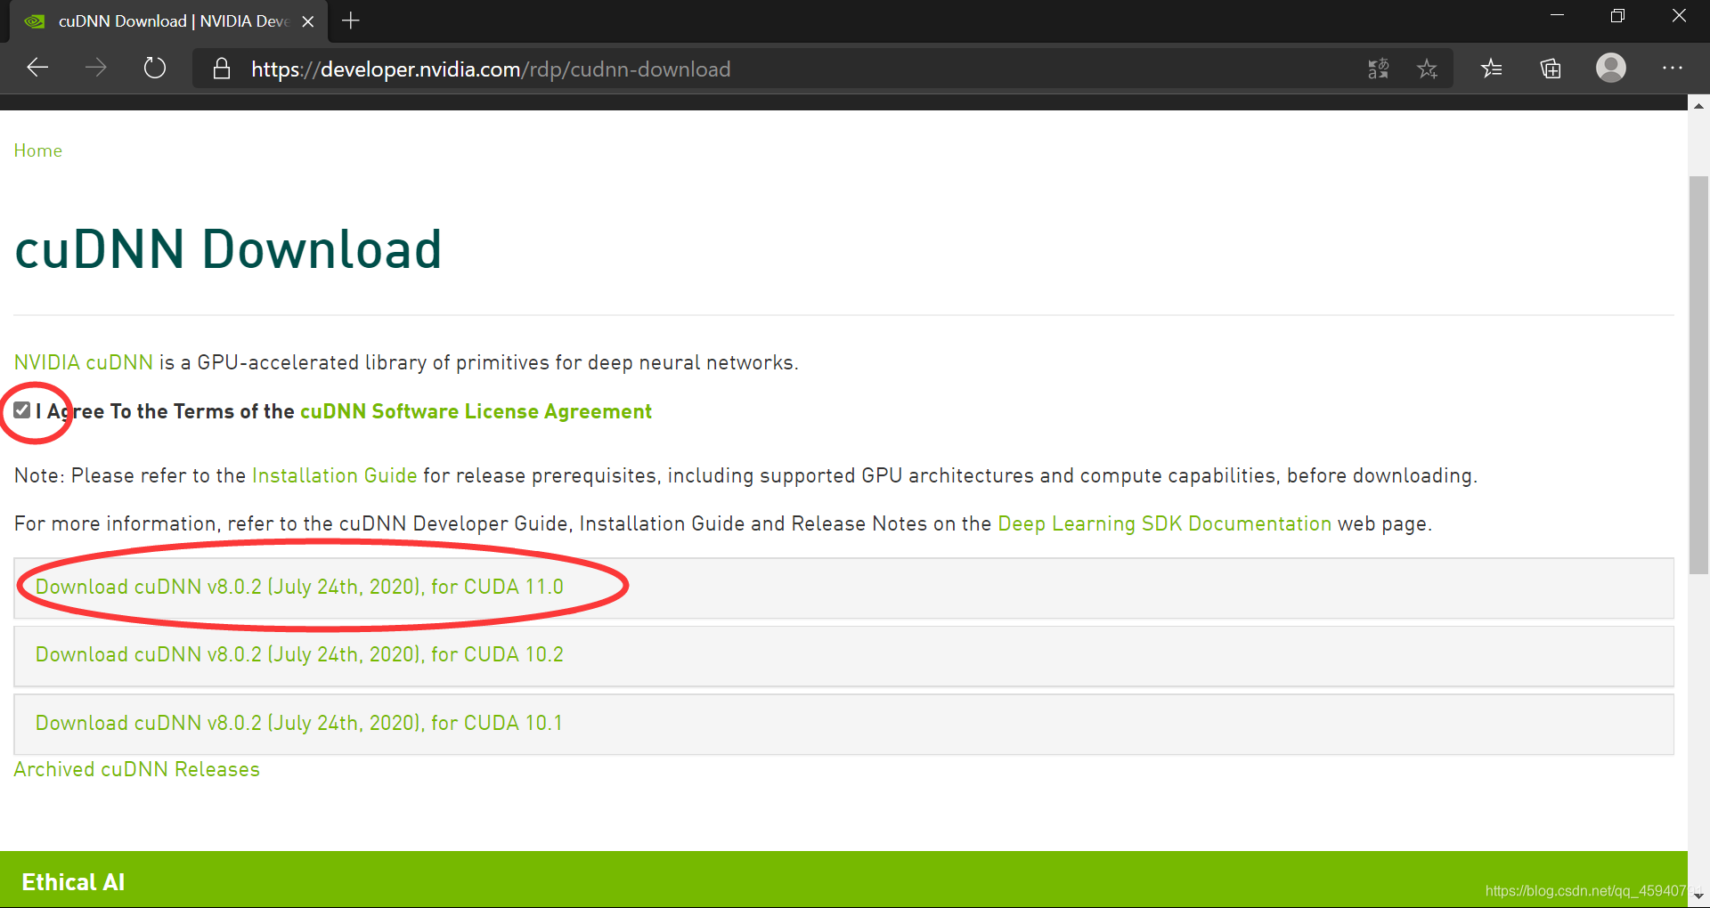Click the Ethical AI footer heading
The image size is (1710, 908).
pyautogui.click(x=73, y=882)
